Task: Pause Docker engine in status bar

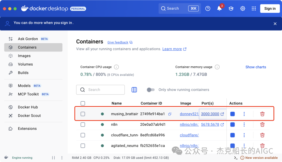Action: (x=54, y=158)
